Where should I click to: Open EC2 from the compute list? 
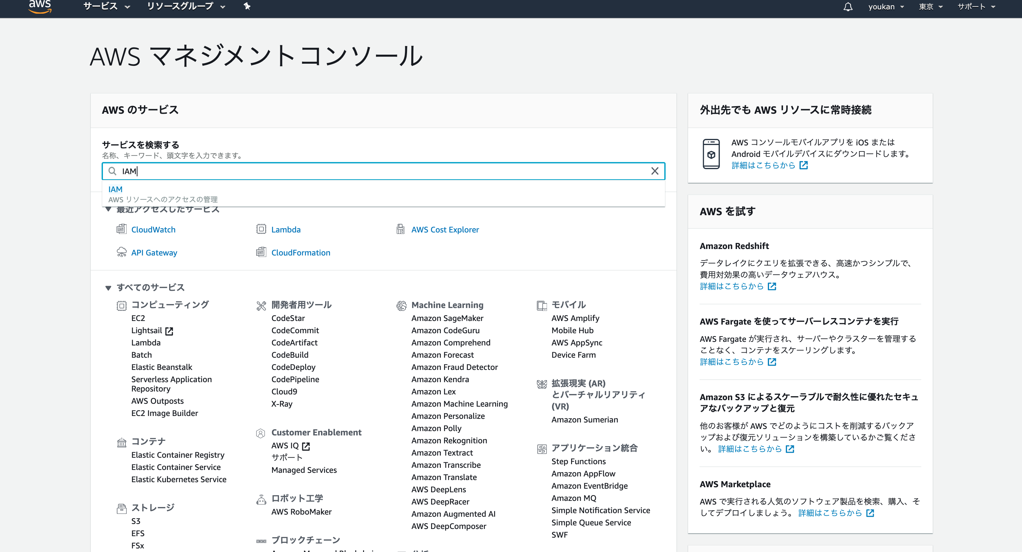(x=138, y=318)
